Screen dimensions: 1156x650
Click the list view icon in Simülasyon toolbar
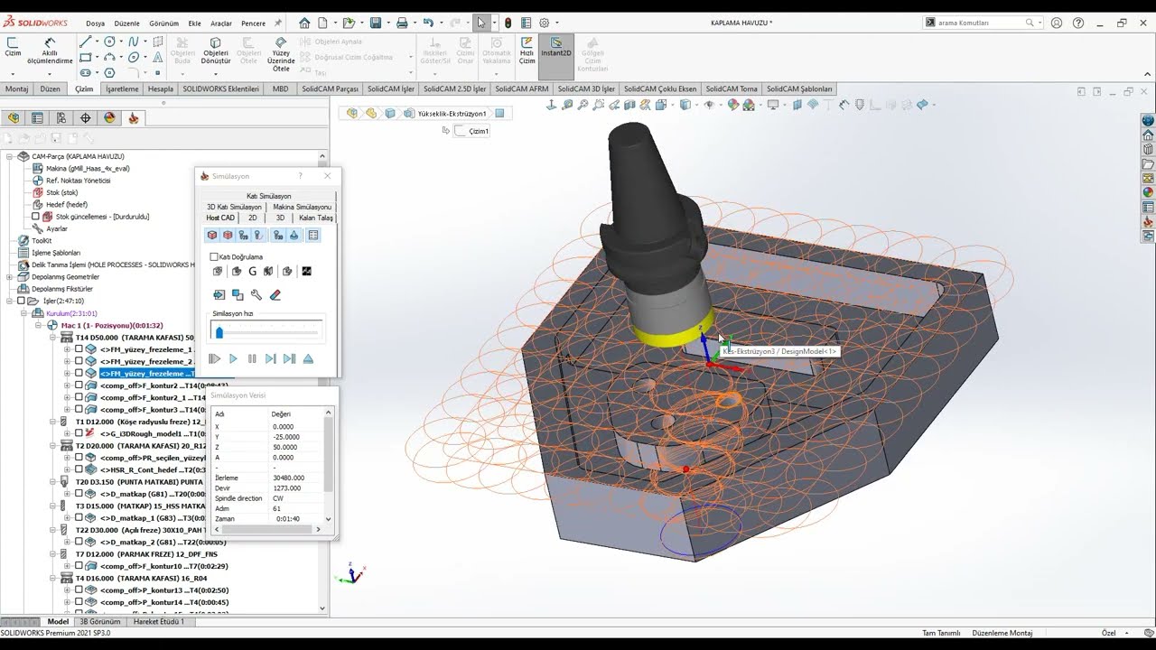click(313, 235)
